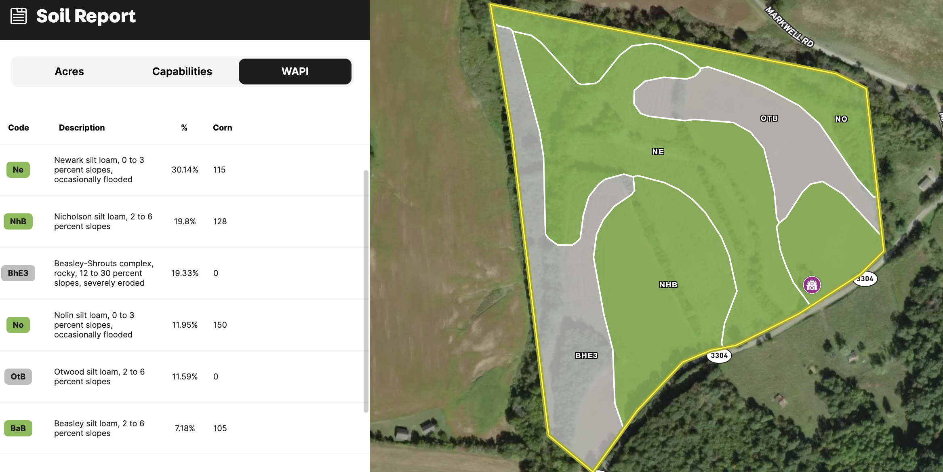
Task: Click the Ne soil code badge
Action: coord(18,170)
